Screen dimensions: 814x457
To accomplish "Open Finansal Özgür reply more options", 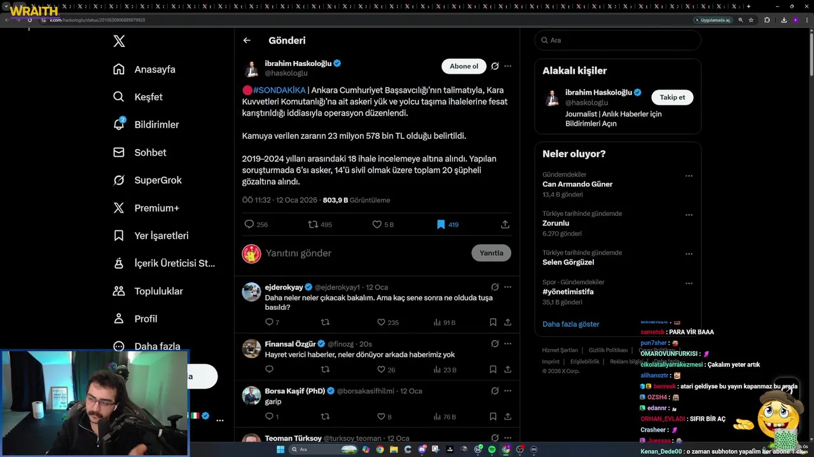I will click(x=507, y=343).
